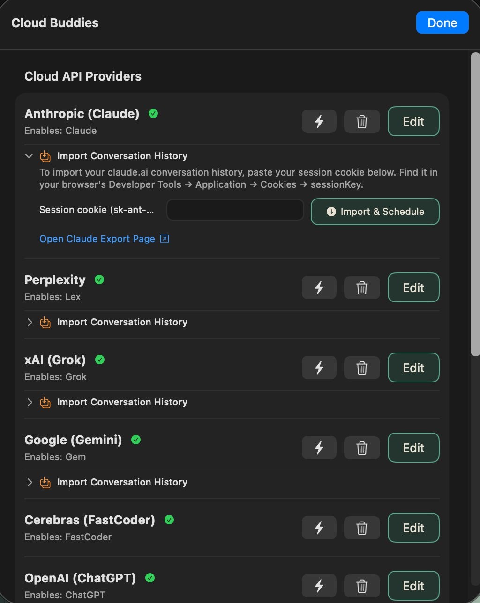
Task: Expand Import Conversation History under Perplexity
Action: click(30, 322)
